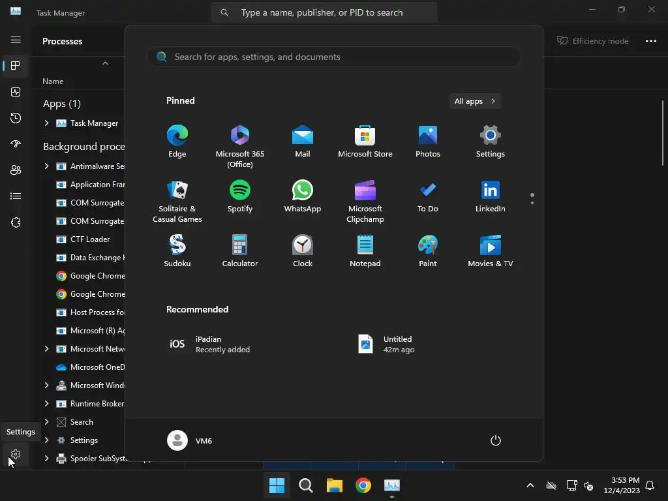Switch to Task Manager Performance tab

(x=16, y=92)
